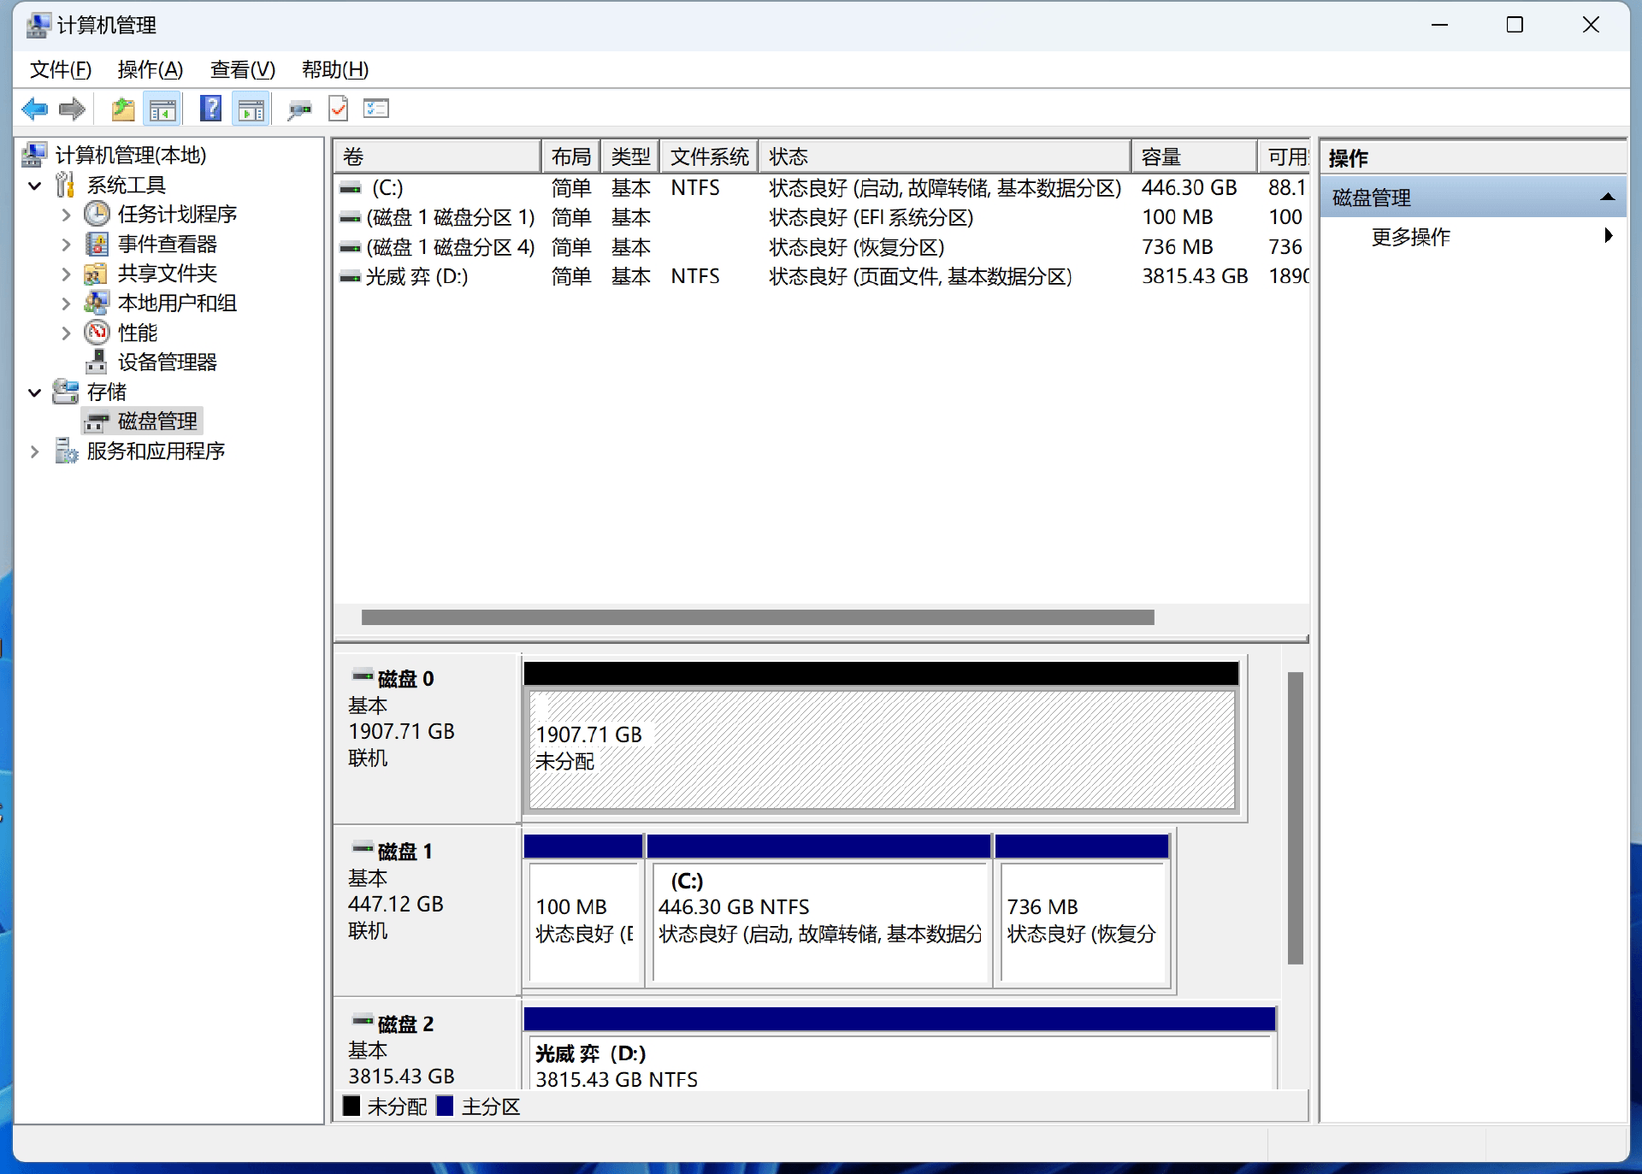Click More Actions (更多操作) in actions pane

click(x=1410, y=237)
